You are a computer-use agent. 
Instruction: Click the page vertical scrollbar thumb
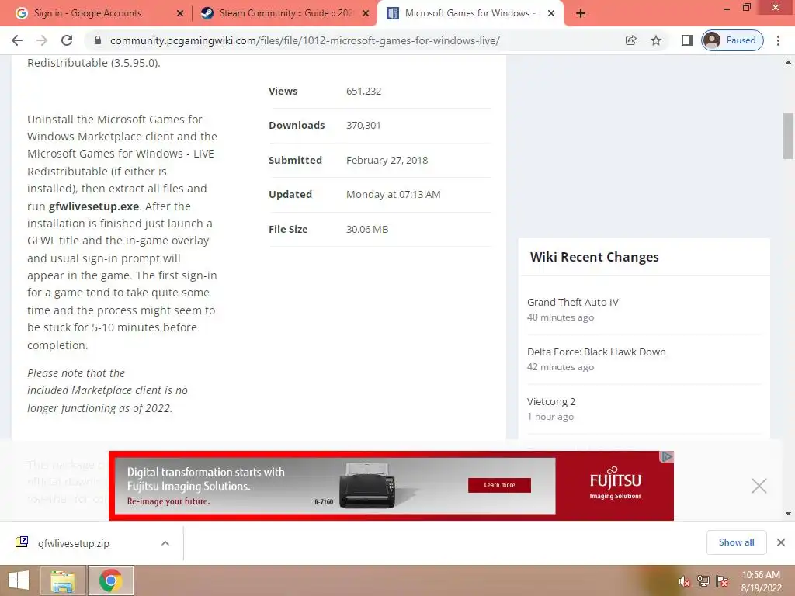(x=789, y=136)
